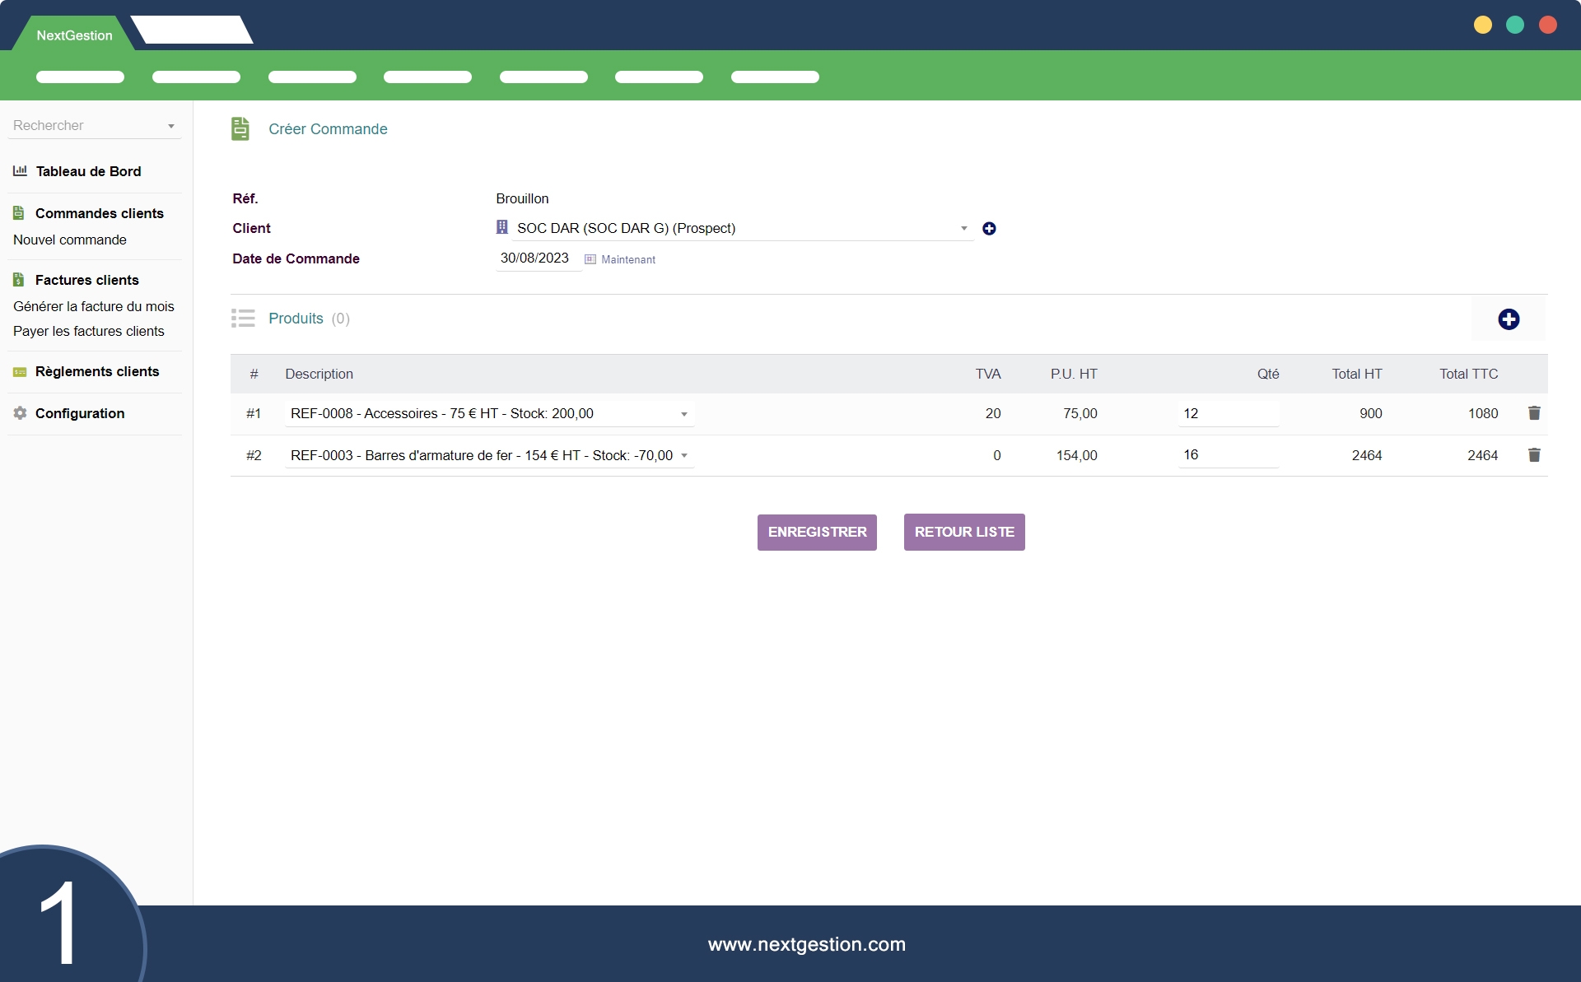Expand the Client selection dropdown

coord(963,229)
